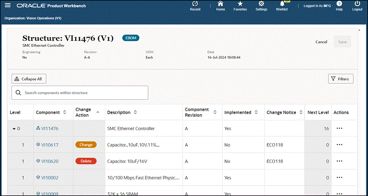
Task: Click the page vertical scrollbar up arrow
Action: coord(359,30)
